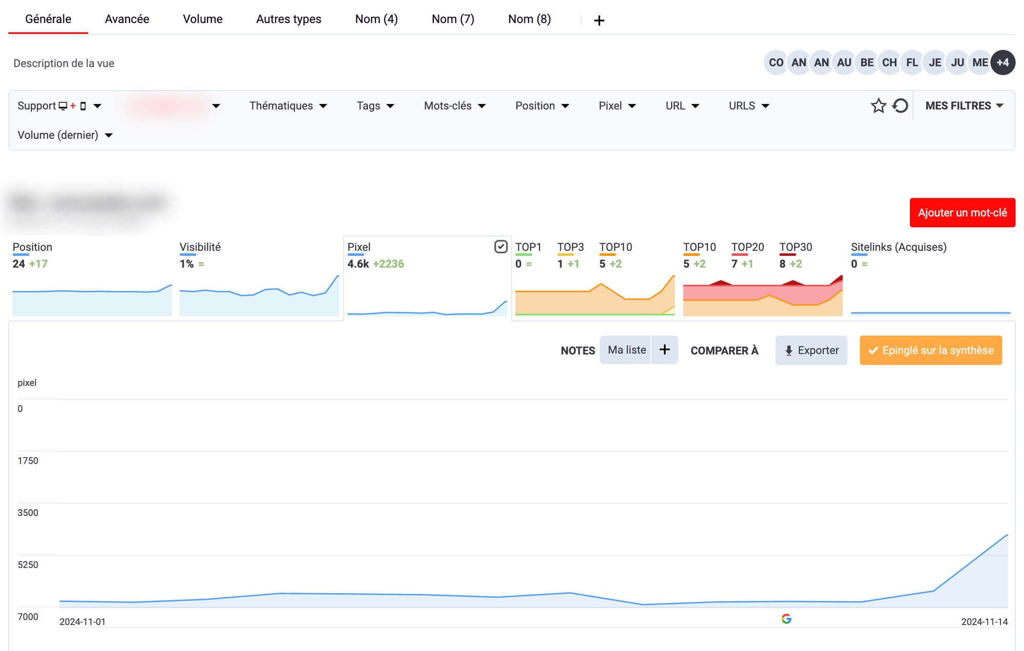The height and width of the screenshot is (651, 1024).
Task: Click the Google update marker on chart
Action: pos(786,619)
